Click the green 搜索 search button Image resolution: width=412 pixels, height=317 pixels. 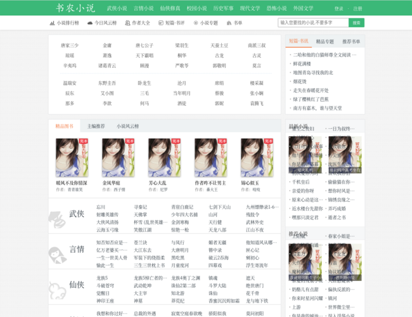(357, 23)
